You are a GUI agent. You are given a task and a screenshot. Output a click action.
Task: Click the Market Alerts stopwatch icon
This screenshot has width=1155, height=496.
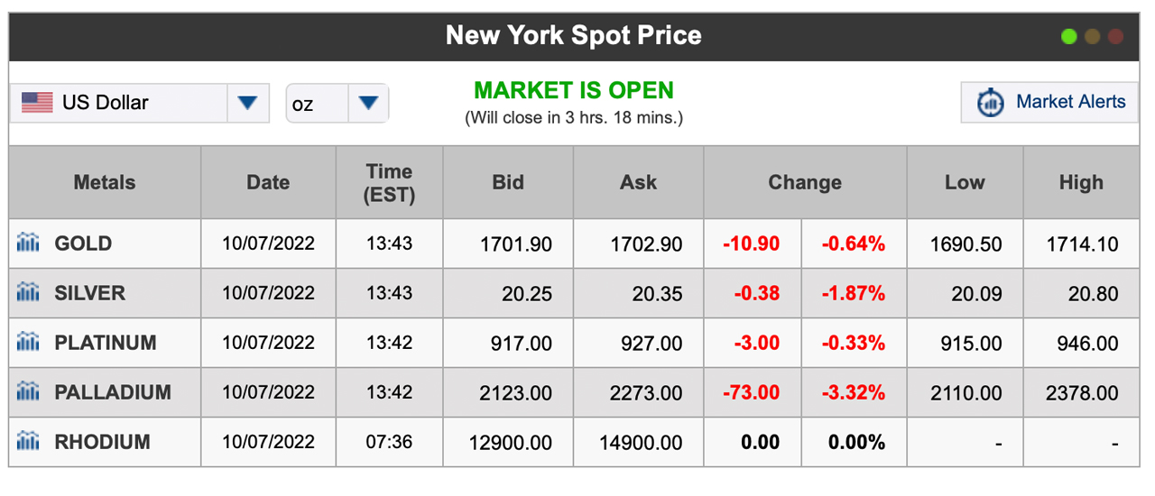click(991, 102)
